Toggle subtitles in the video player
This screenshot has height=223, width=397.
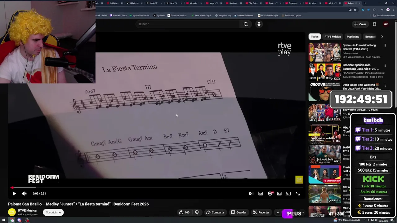pyautogui.click(x=261, y=194)
